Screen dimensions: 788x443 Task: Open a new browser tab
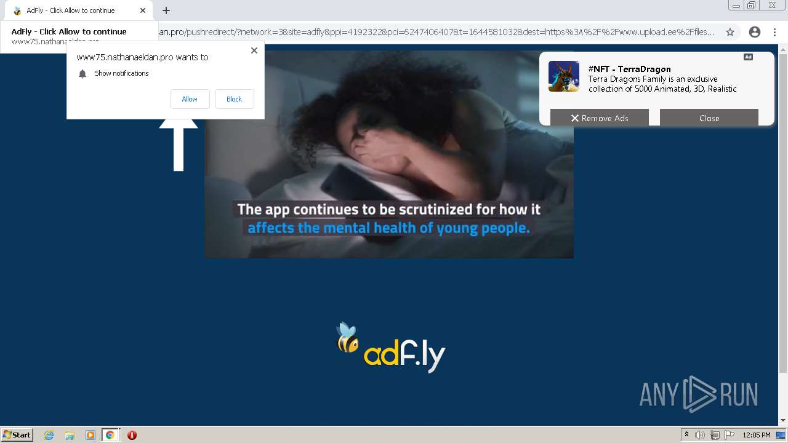[166, 10]
